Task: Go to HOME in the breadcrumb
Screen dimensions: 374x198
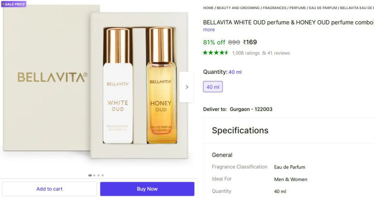Action: pyautogui.click(x=208, y=8)
